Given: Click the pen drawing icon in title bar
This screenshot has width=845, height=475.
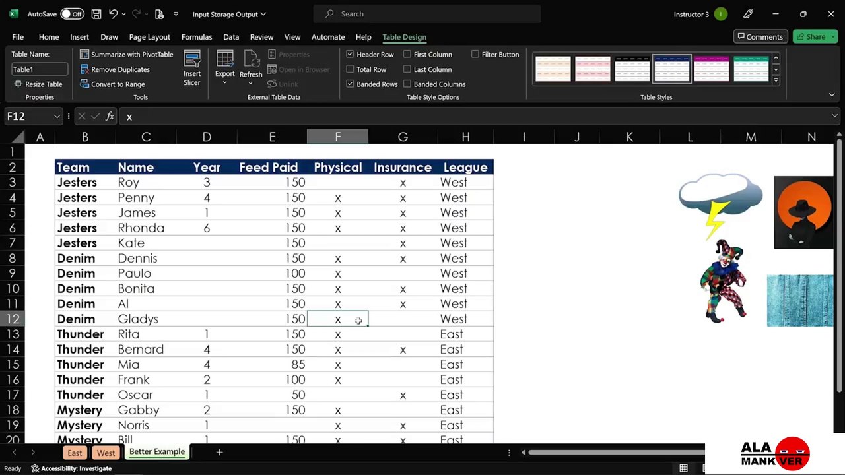Looking at the screenshot, I should point(748,14).
